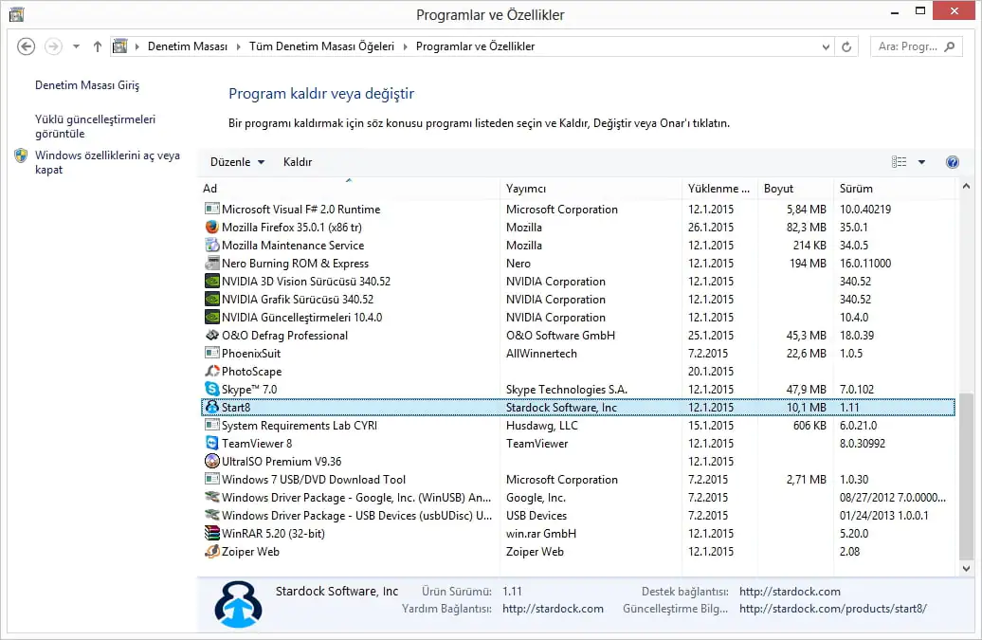Select the UltraISO Premium V9.36 icon

point(212,462)
